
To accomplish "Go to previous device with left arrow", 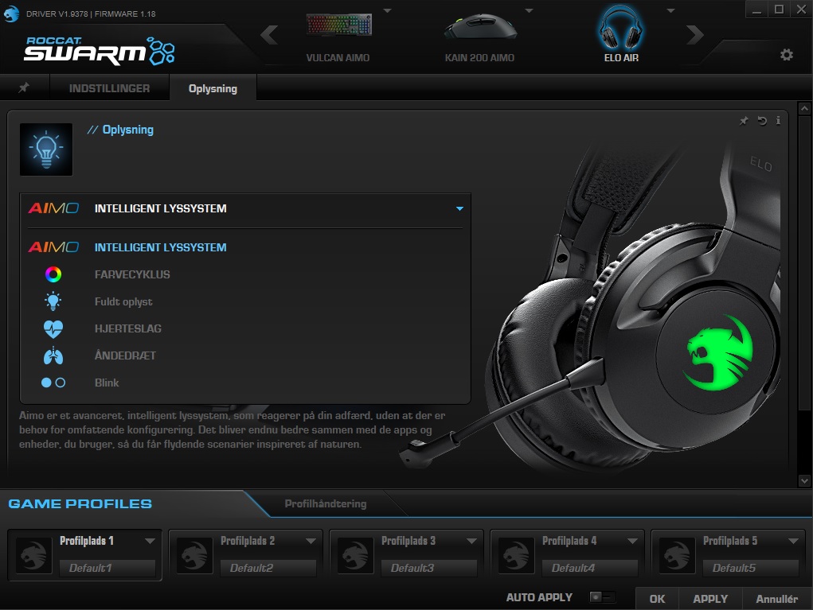I will 269,35.
